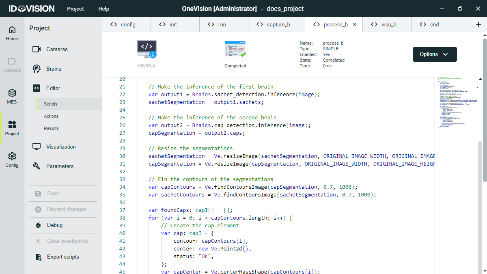The width and height of the screenshot is (487, 274).
Task: Select the Cameras icon in Project panel
Action: [x=37, y=49]
